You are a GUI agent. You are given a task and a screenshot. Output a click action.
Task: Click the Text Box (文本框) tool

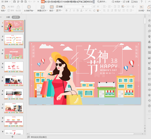142,8
